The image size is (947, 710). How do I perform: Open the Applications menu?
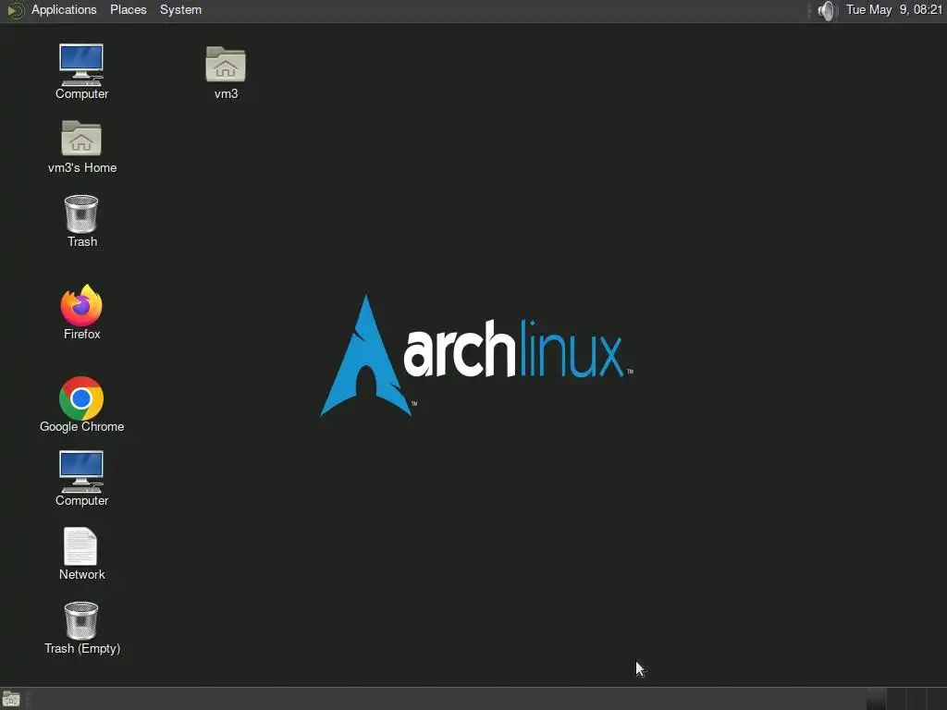coord(64,9)
